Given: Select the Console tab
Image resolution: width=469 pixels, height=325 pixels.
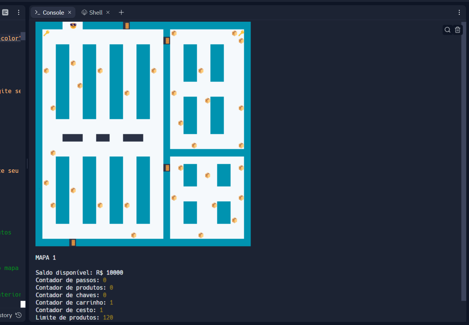Looking at the screenshot, I should [53, 12].
